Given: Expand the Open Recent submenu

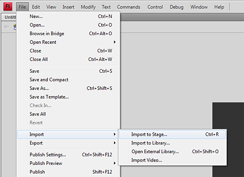Looking at the screenshot, I should [x=69, y=42].
